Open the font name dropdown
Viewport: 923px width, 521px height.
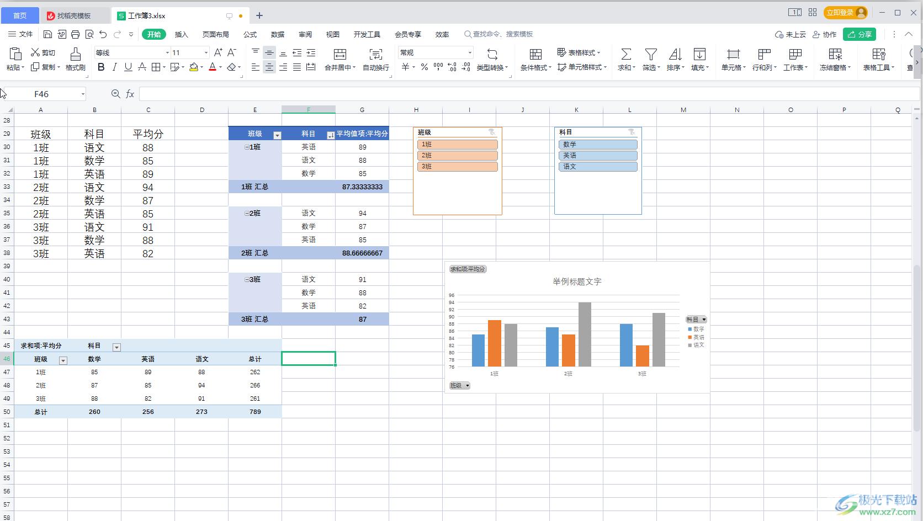click(167, 53)
